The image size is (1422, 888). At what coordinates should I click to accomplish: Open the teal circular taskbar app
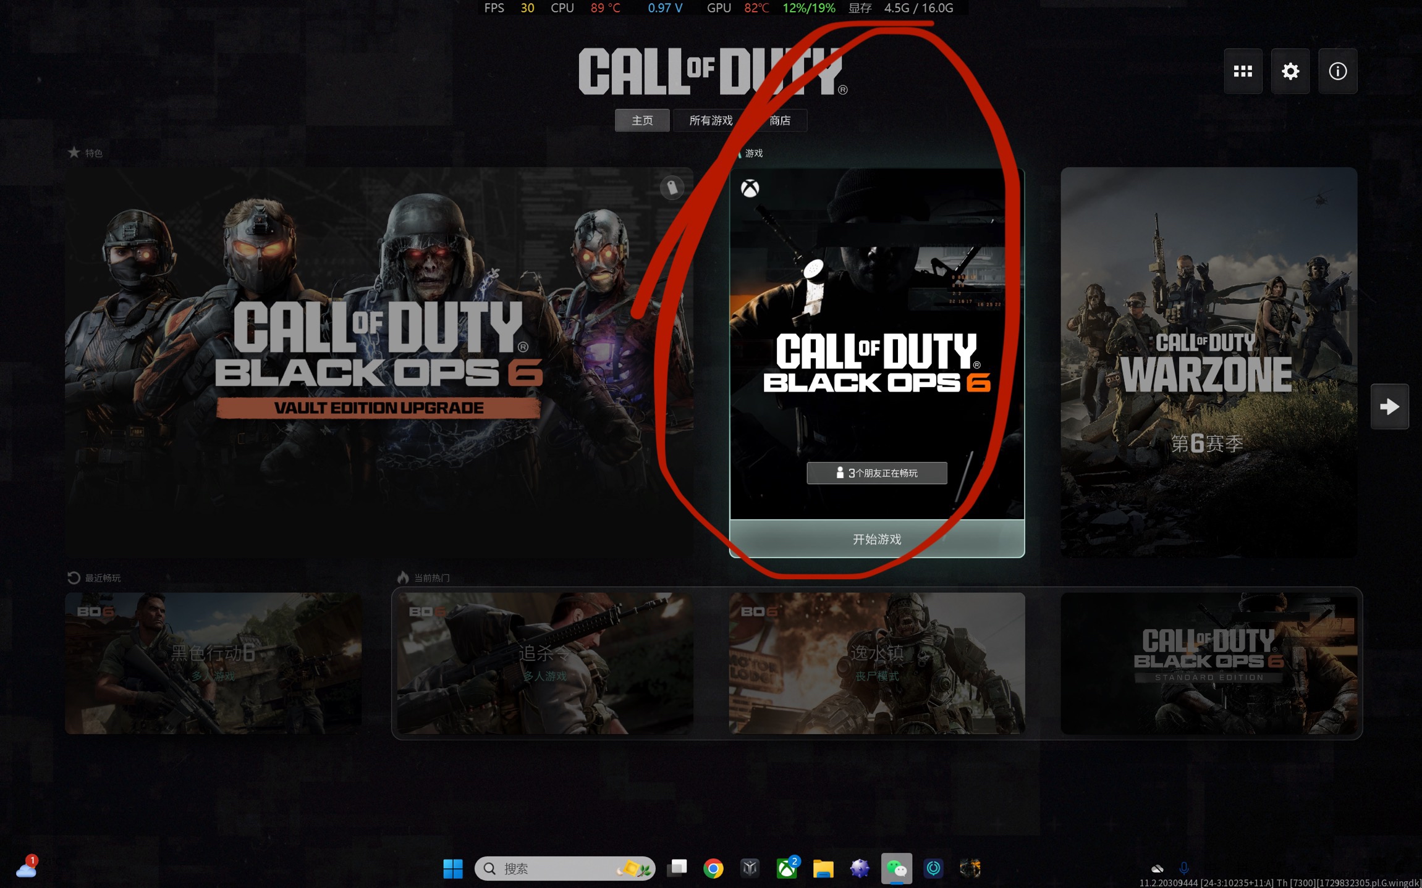click(x=933, y=868)
